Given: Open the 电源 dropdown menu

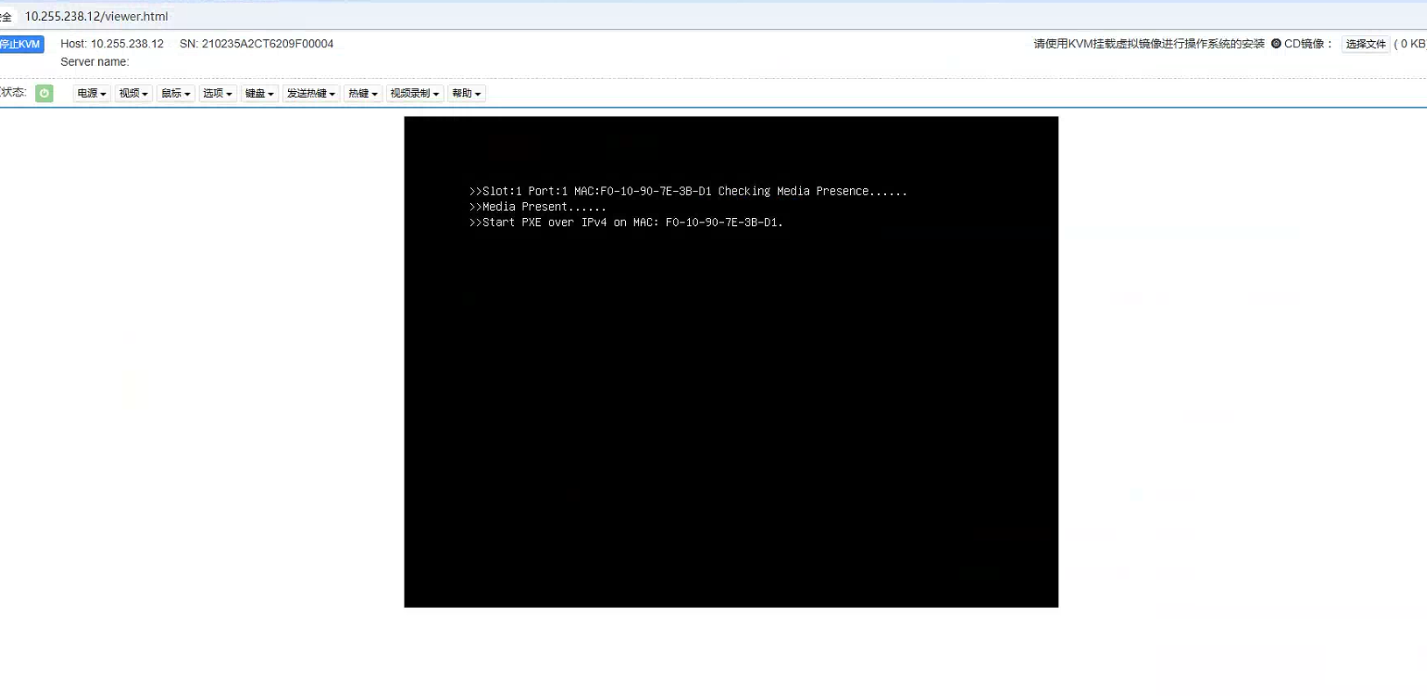Looking at the screenshot, I should point(91,93).
